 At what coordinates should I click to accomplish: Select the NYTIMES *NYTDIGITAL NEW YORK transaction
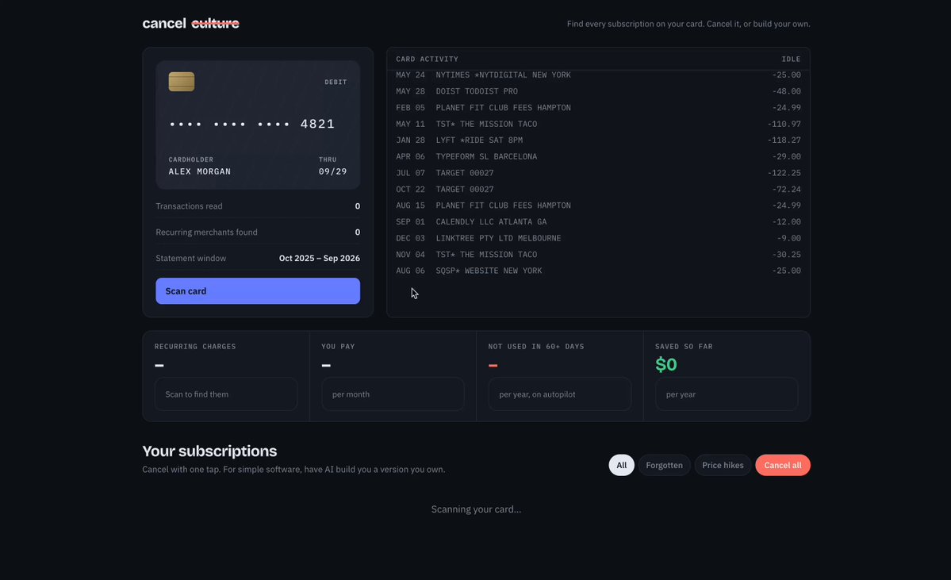[x=598, y=75]
